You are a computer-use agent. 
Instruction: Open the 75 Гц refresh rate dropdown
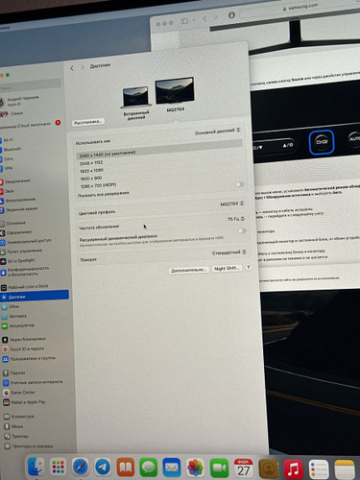pos(235,219)
